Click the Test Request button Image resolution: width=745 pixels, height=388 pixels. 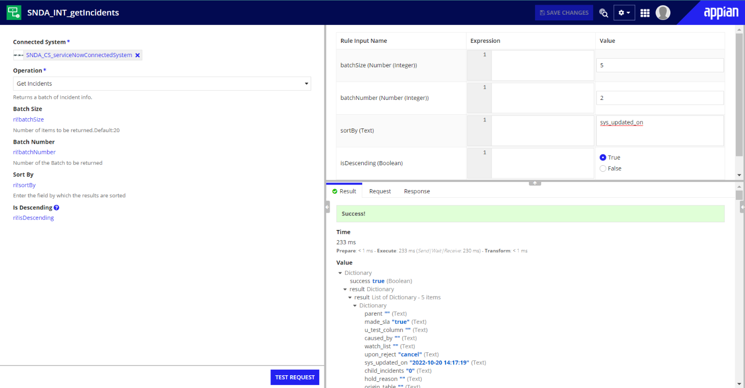point(295,377)
